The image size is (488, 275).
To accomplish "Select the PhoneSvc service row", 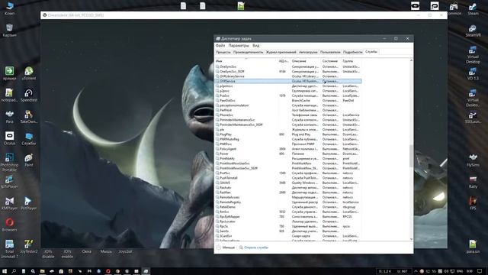I will pyautogui.click(x=288, y=115).
